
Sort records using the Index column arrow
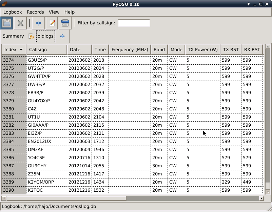tap(21, 49)
